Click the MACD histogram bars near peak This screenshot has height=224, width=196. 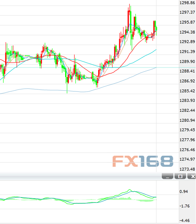(x=125, y=199)
